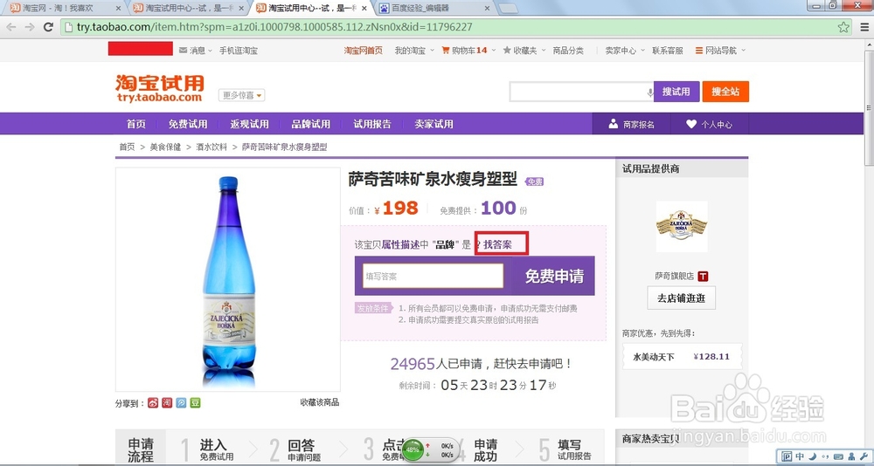Open the 品牌试用 navigation tab
874x466 pixels.
coord(310,124)
